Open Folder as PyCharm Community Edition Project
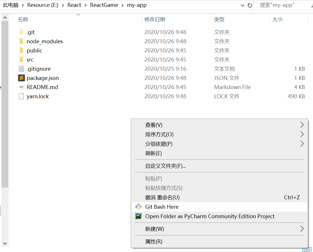Screen dimensions: 313x252 tap(219, 216)
